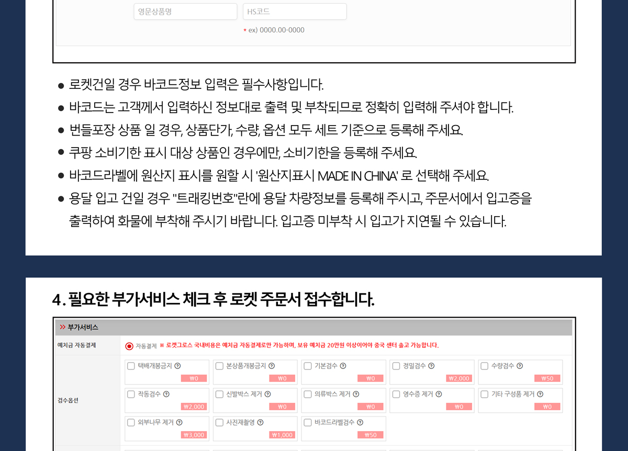Open help icon beside 작동검수

(166, 394)
